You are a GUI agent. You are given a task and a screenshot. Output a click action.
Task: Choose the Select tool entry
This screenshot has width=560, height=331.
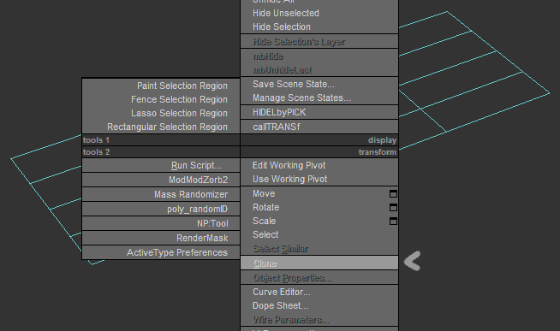pyautogui.click(x=319, y=234)
